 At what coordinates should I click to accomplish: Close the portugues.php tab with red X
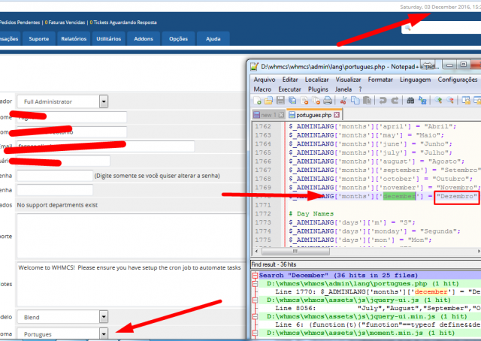click(x=337, y=115)
